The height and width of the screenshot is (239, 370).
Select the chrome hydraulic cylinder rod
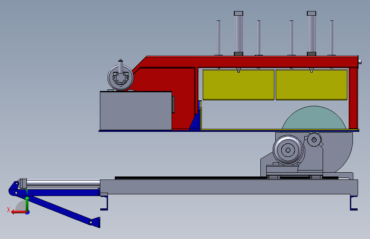(x=63, y=184)
